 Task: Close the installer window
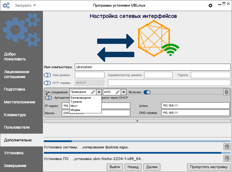(229, 4)
